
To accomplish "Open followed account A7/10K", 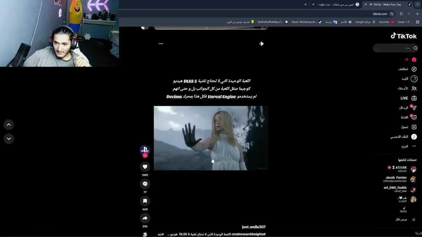I will click(x=402, y=169).
